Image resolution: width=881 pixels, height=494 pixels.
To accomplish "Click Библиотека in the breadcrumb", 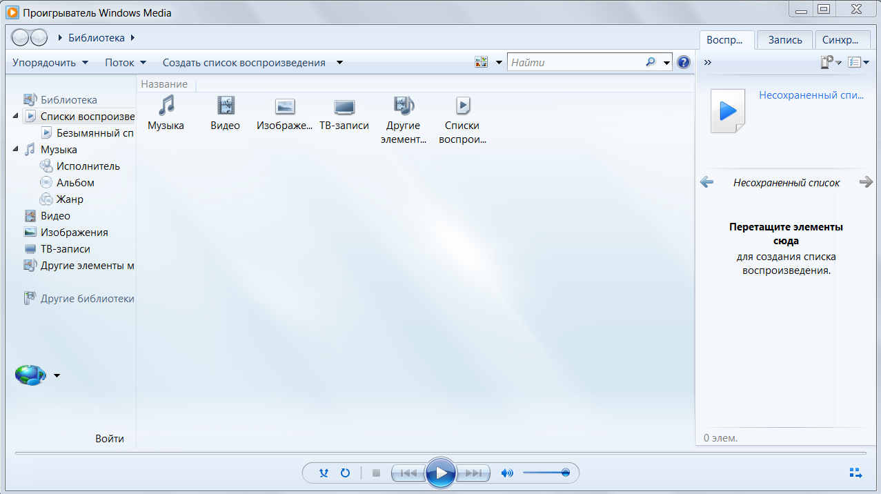I will click(96, 37).
